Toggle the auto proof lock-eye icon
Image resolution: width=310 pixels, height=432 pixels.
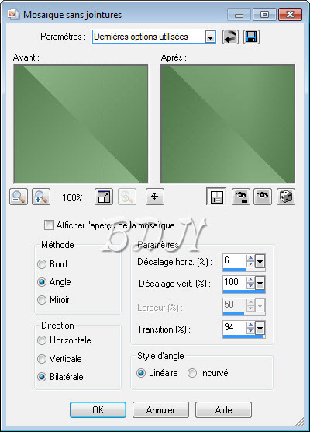tap(241, 197)
